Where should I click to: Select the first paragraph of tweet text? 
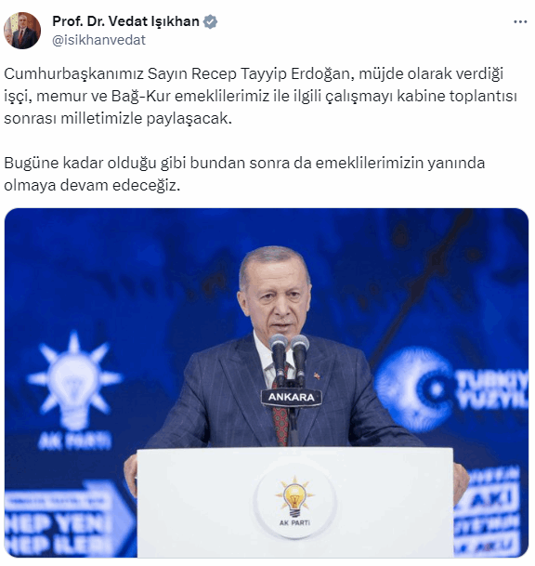tap(260, 96)
